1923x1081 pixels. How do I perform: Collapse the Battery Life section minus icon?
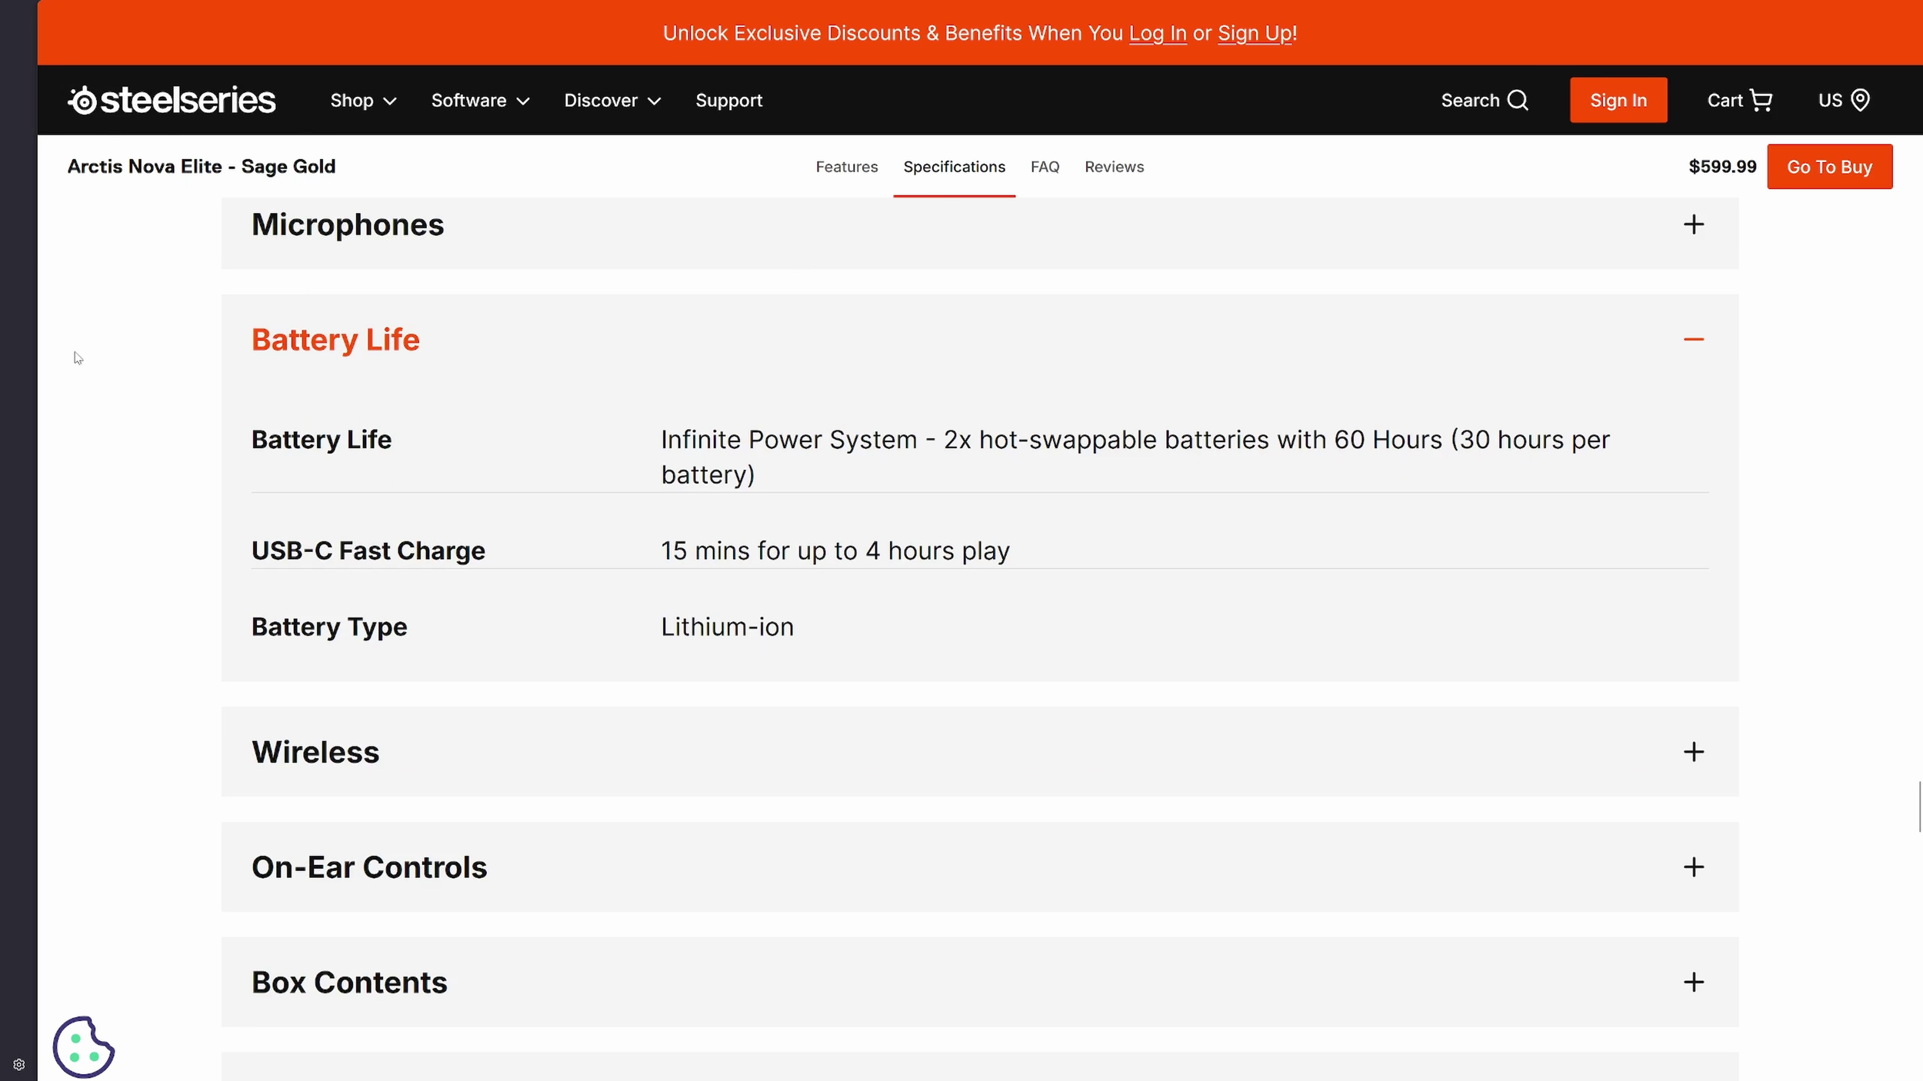click(1693, 339)
